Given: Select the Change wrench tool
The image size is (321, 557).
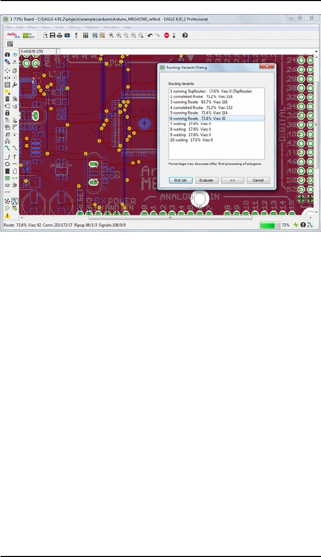Looking at the screenshot, I should pos(15,84).
